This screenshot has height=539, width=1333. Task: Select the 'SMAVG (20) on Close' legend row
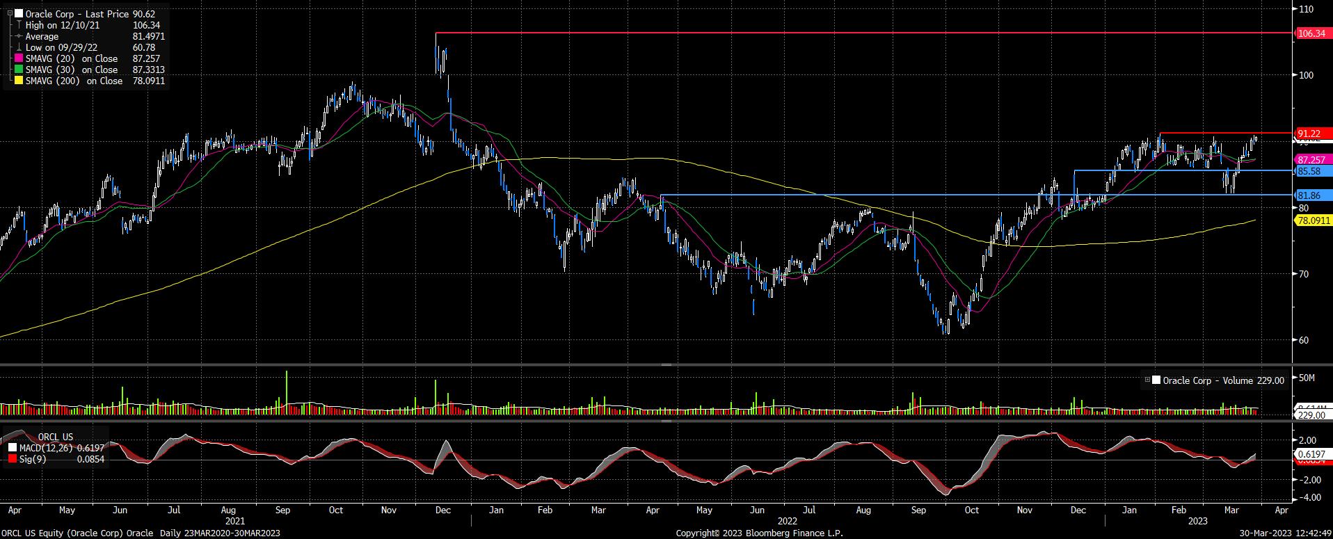click(x=86, y=58)
